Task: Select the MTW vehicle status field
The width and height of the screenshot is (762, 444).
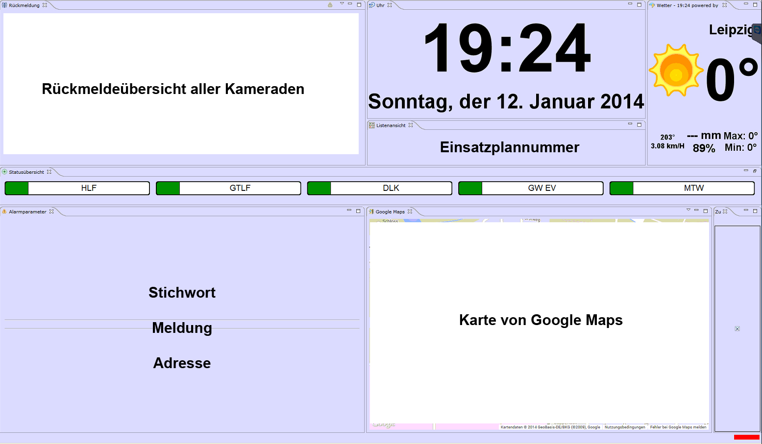Action: [x=693, y=188]
